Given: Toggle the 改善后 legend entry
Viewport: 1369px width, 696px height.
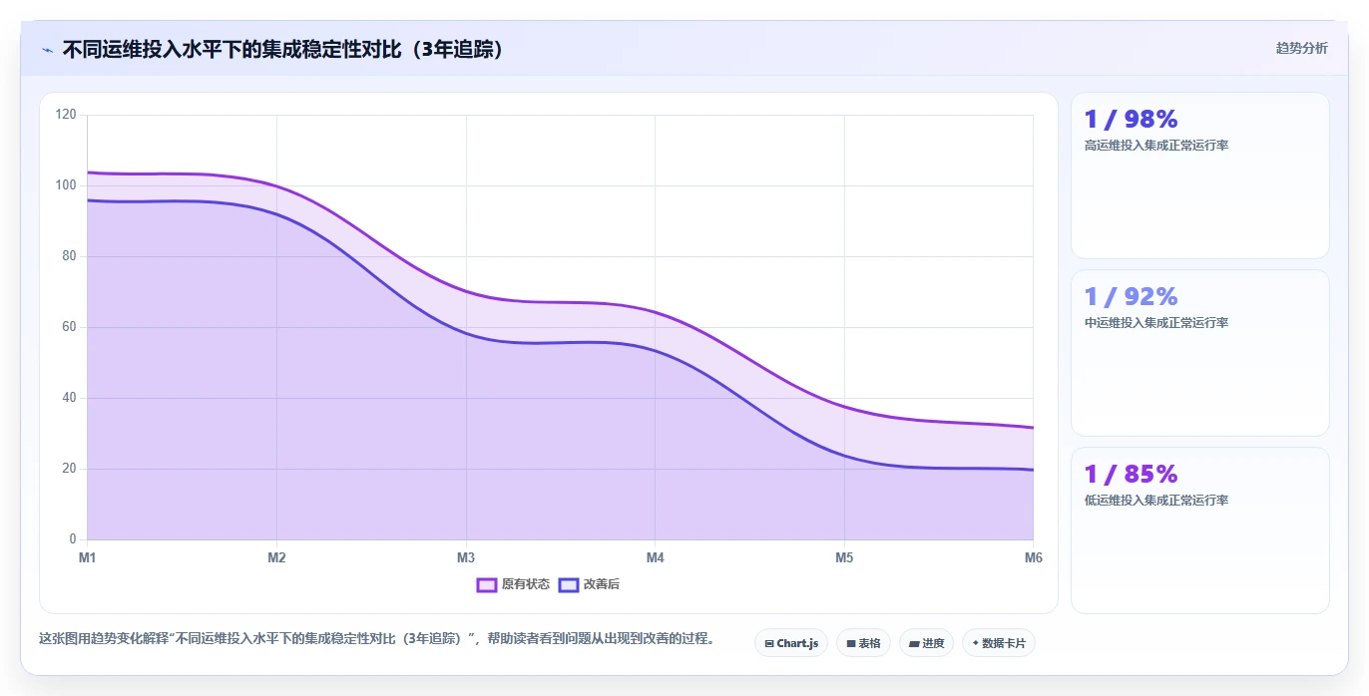Looking at the screenshot, I should click(589, 584).
